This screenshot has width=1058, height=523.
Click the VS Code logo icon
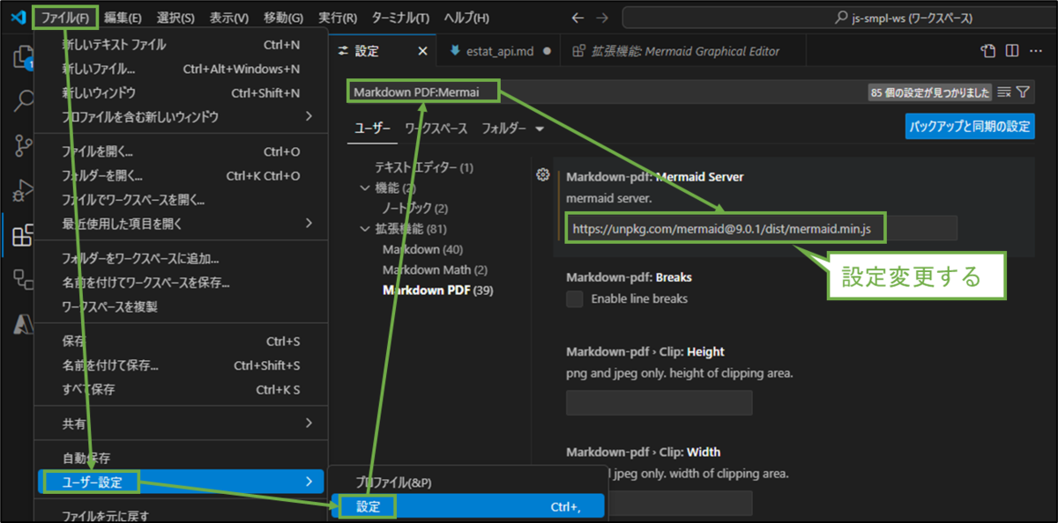pyautogui.click(x=17, y=17)
